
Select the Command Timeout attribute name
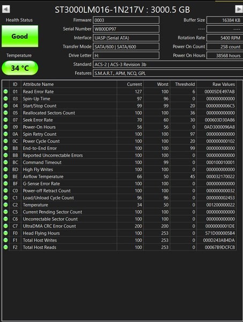42,163
